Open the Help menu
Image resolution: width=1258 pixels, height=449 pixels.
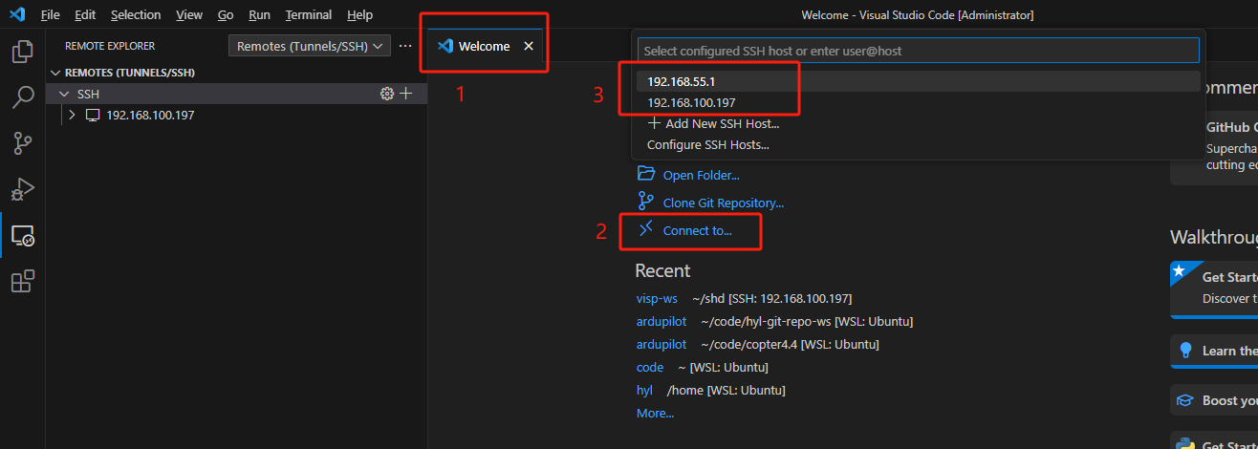(x=359, y=15)
